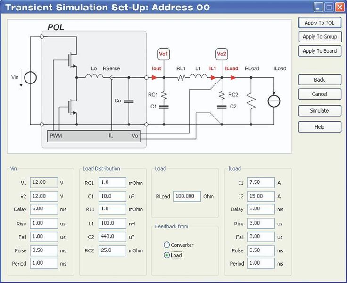Click the C1 capacitor symbol in schematic

[x=164, y=107]
